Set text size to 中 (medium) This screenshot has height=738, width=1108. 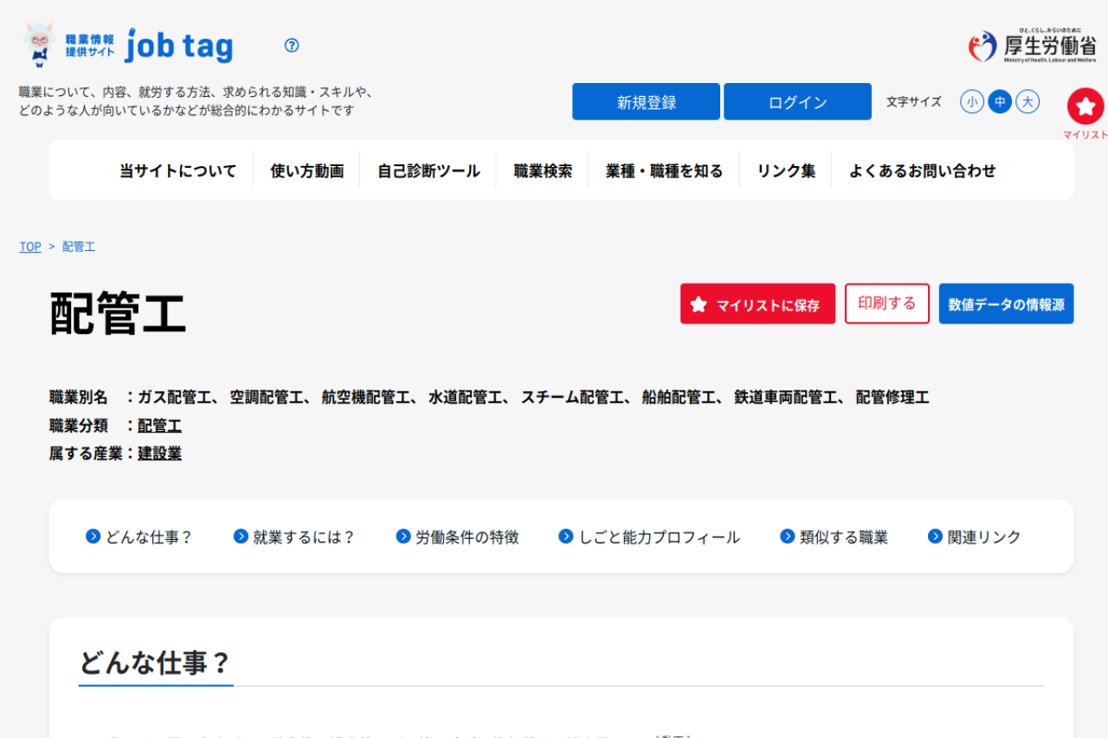click(1000, 102)
